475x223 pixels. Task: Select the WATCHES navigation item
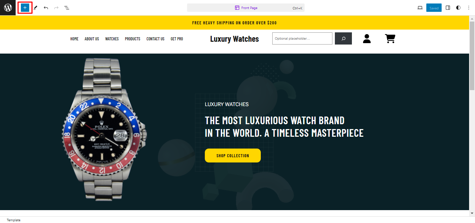pos(112,39)
